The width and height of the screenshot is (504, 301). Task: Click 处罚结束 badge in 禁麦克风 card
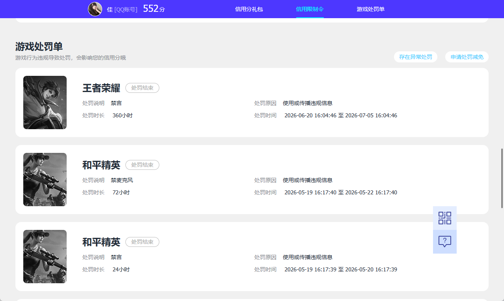pos(142,165)
